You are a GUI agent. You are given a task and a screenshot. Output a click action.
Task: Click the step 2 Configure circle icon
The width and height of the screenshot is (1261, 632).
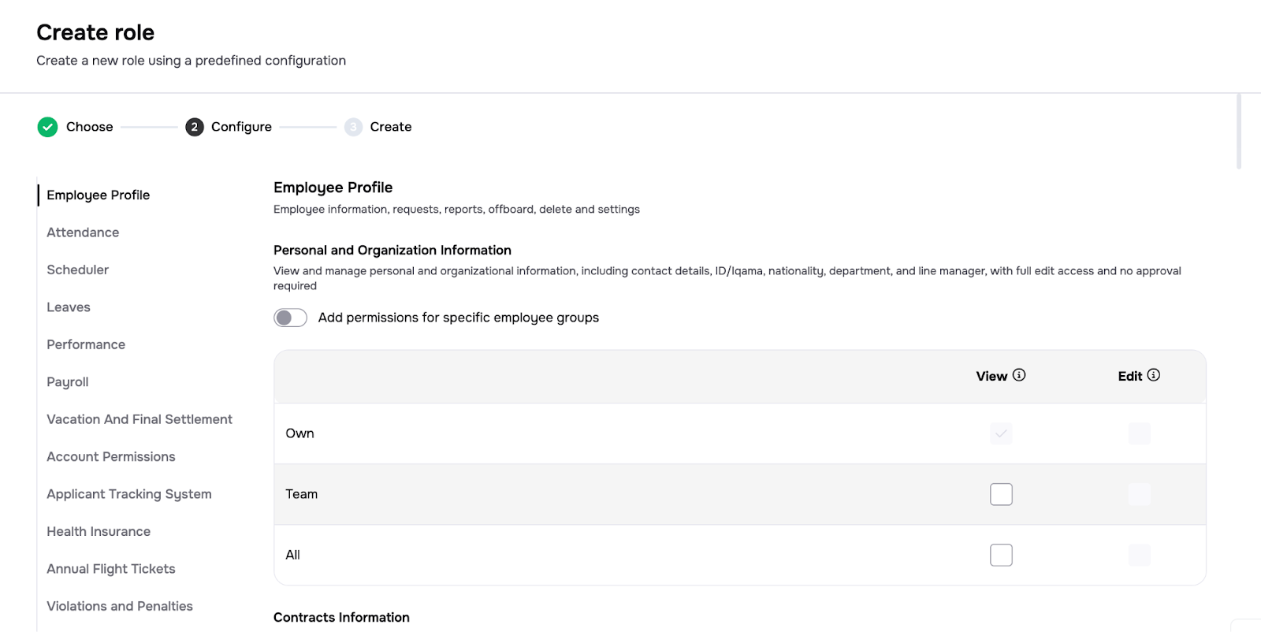(195, 127)
